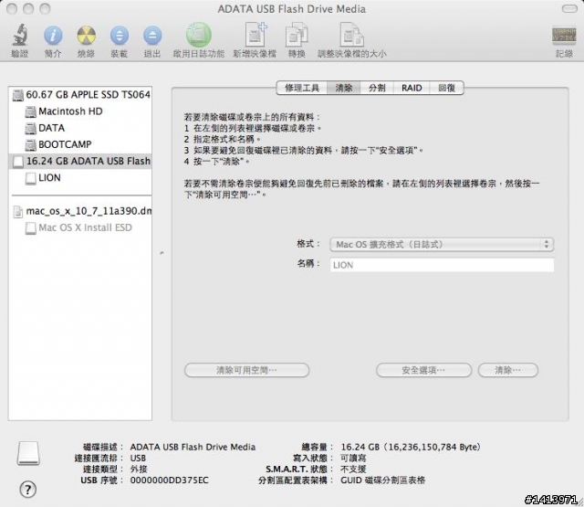Select the 16.24 GB ADATA USB Flash disk

tap(80, 161)
